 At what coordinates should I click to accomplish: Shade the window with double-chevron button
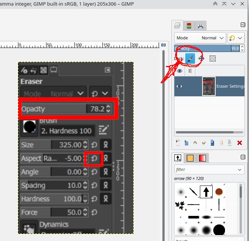click(x=215, y=4)
